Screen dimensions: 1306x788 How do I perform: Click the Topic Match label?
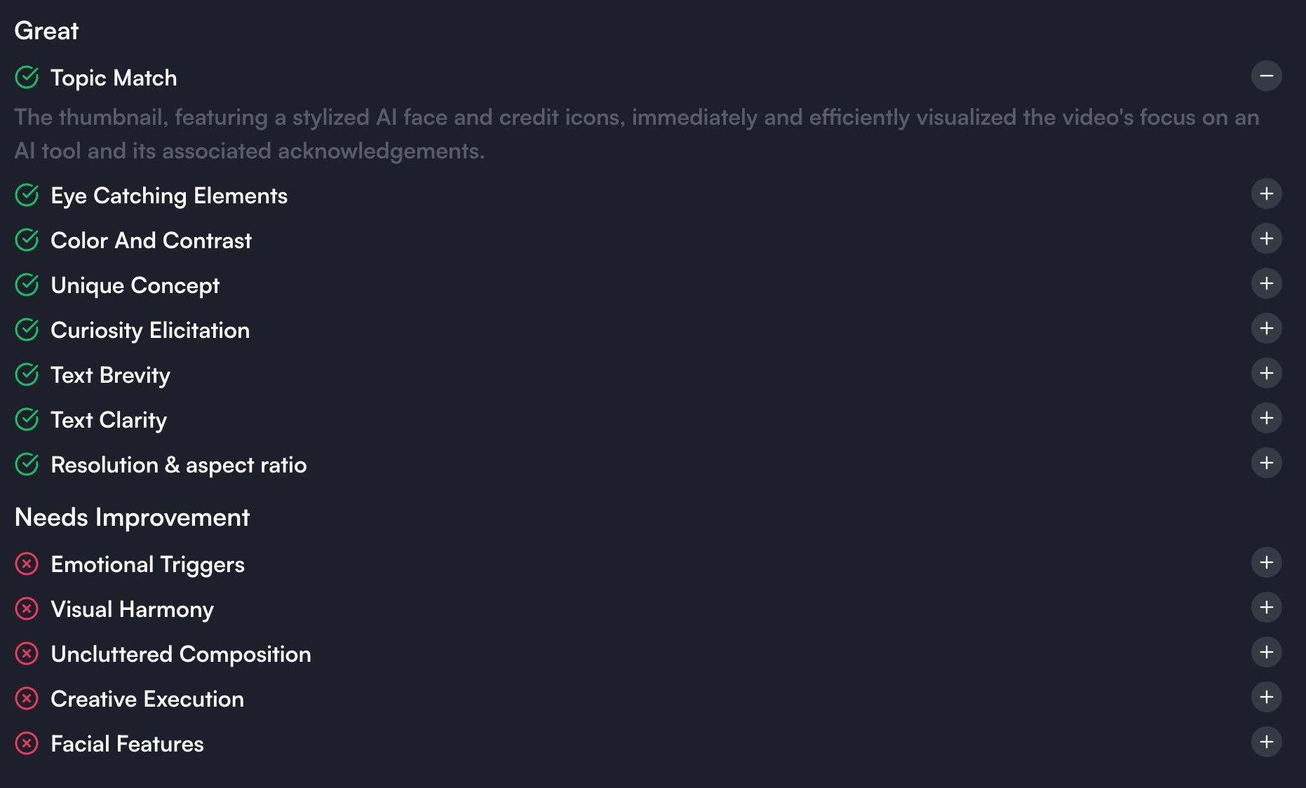[x=114, y=78]
